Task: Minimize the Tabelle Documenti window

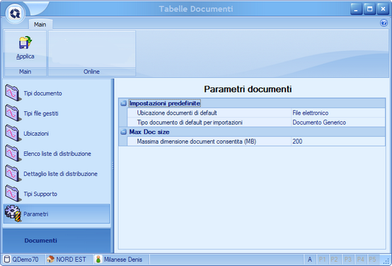Action: click(x=356, y=9)
